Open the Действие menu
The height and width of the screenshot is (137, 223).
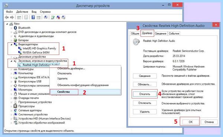tap(22, 12)
